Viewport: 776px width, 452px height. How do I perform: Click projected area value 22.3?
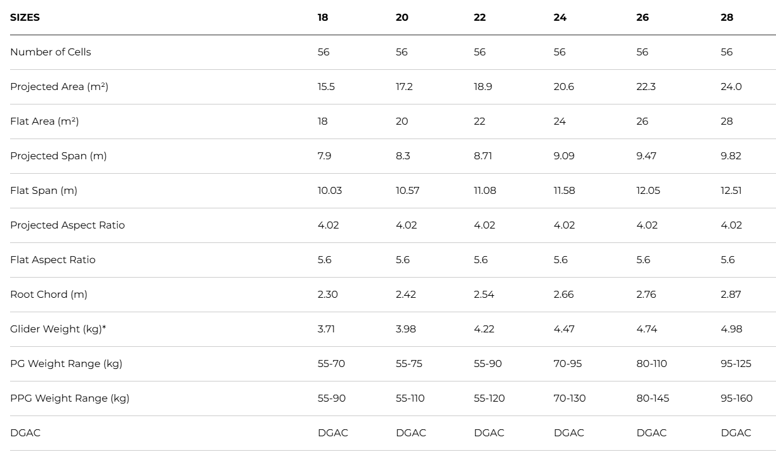click(x=646, y=87)
